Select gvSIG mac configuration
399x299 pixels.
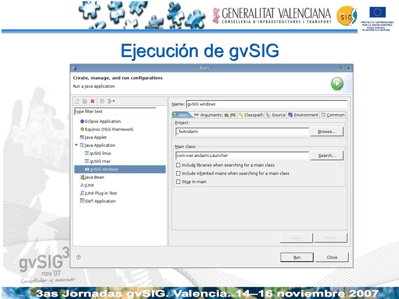(98, 161)
